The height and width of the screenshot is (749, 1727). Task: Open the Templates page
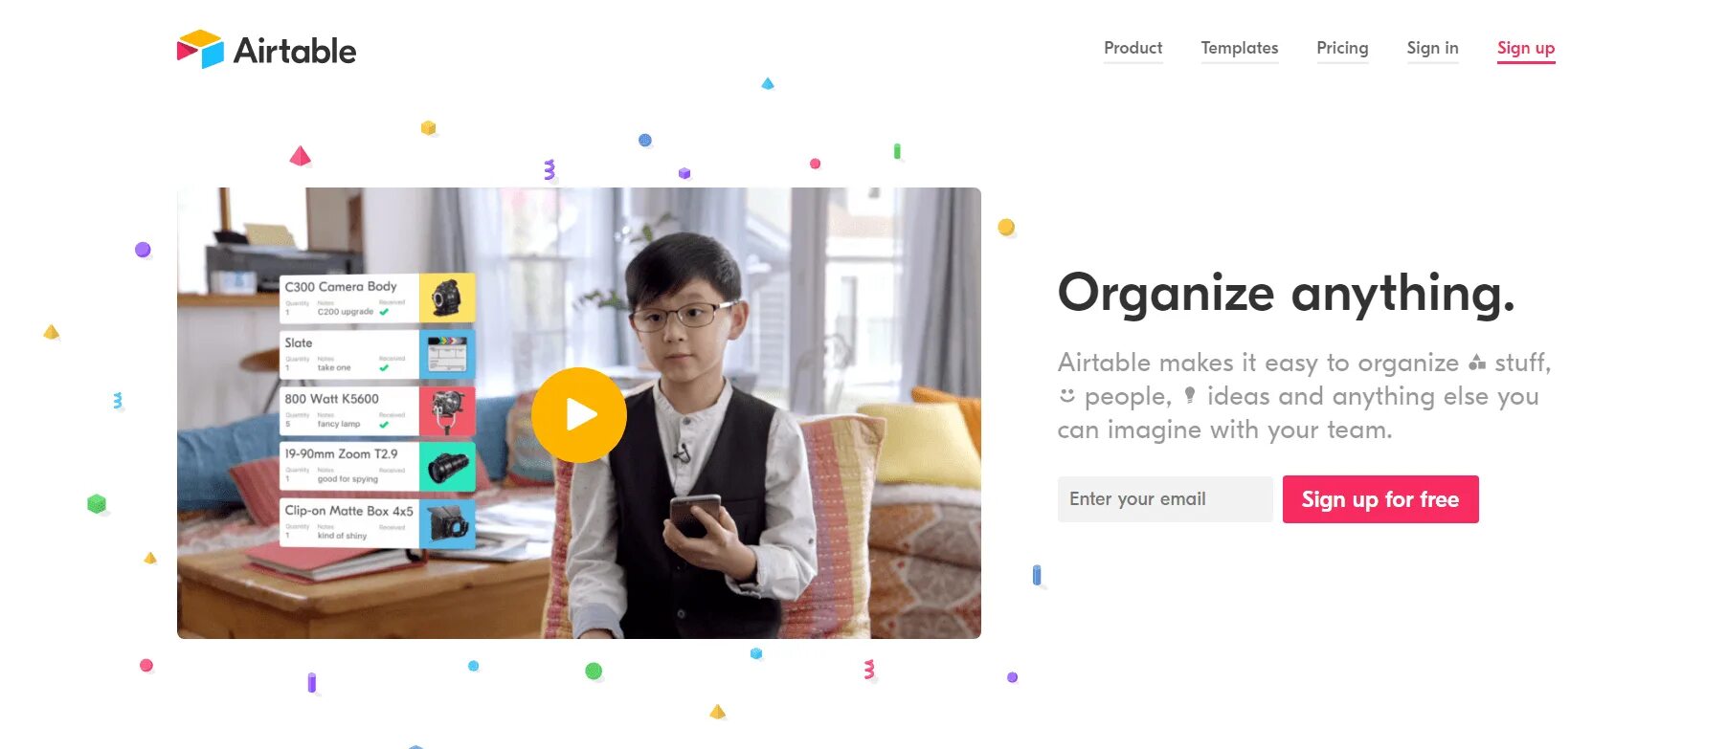tap(1240, 48)
